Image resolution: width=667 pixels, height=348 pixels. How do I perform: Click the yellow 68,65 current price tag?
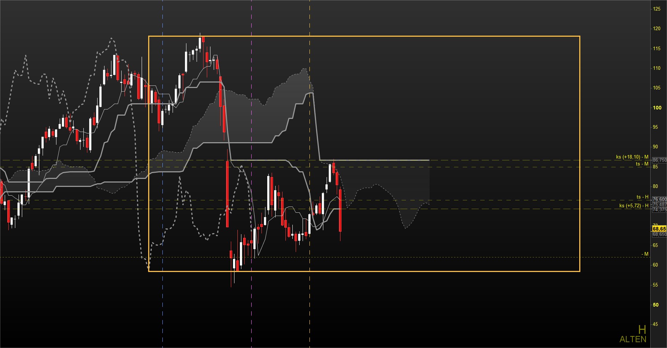pos(659,229)
